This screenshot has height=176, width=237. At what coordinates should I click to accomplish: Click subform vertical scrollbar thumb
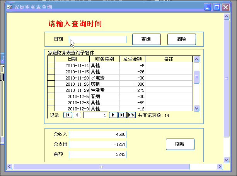(x=196, y=77)
